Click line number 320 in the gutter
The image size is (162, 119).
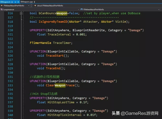10,30
